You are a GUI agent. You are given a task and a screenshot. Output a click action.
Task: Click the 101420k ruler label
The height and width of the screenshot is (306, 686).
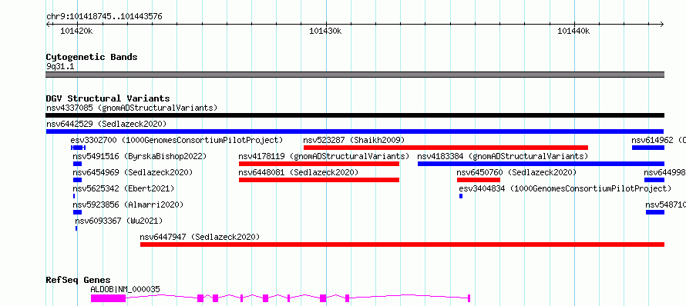tap(76, 31)
